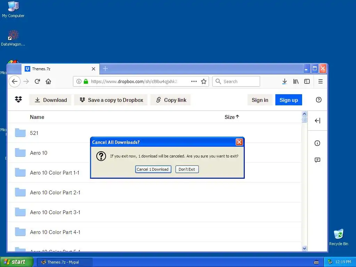Open the hamburger application menu
356x267 pixels.
(x=320, y=81)
